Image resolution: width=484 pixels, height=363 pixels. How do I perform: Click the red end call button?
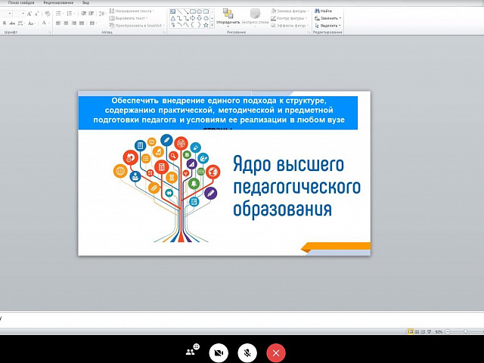pyautogui.click(x=277, y=352)
